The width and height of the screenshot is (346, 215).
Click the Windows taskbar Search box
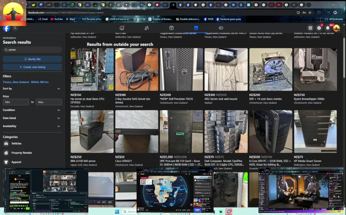click(130, 212)
